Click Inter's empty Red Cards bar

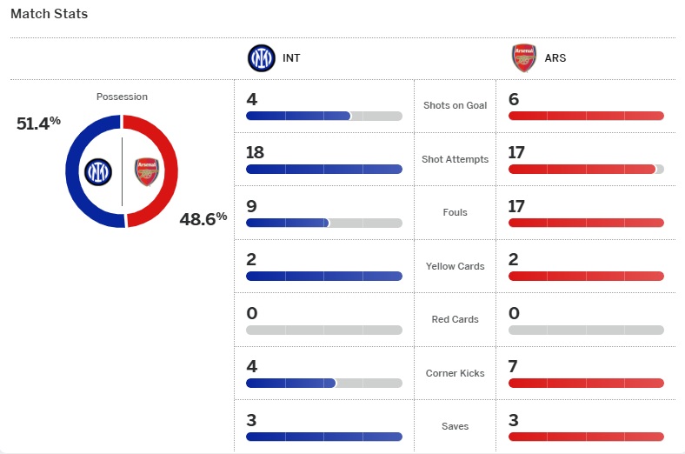click(324, 330)
